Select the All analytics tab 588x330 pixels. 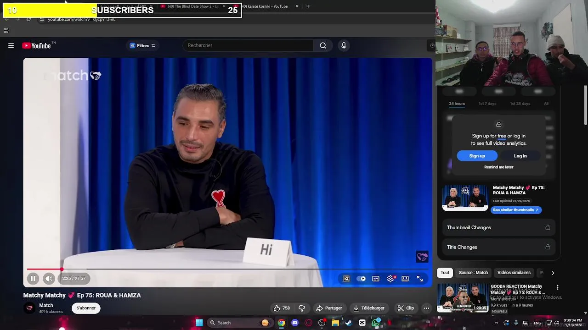[x=546, y=104]
